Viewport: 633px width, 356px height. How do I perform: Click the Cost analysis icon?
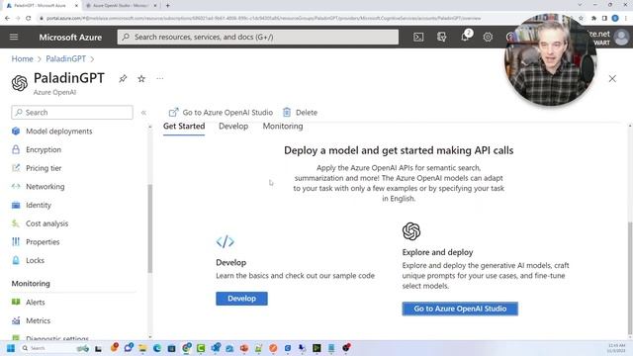(16, 223)
